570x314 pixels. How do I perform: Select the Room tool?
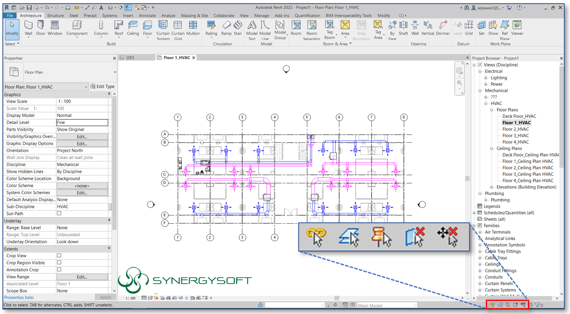click(296, 29)
